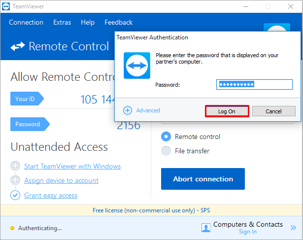Screen dimensions: 303x240
Task: Focus the Password input field
Action: 254,84
